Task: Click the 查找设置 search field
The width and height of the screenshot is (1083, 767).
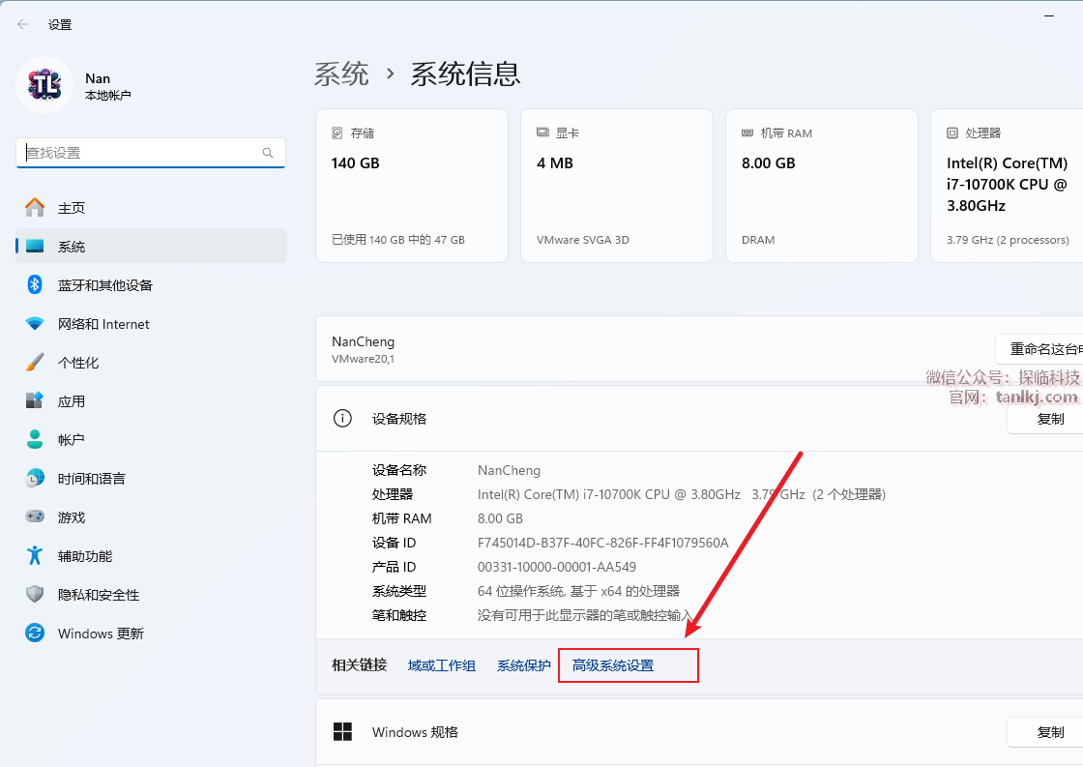Action: pyautogui.click(x=140, y=153)
